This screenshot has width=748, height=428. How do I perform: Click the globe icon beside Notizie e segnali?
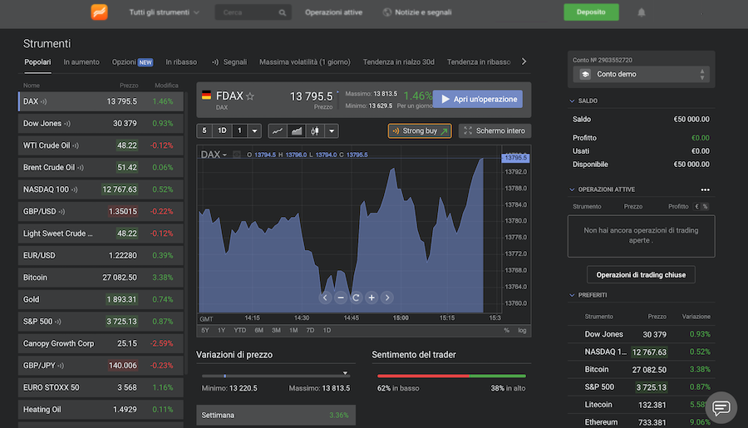pyautogui.click(x=386, y=12)
